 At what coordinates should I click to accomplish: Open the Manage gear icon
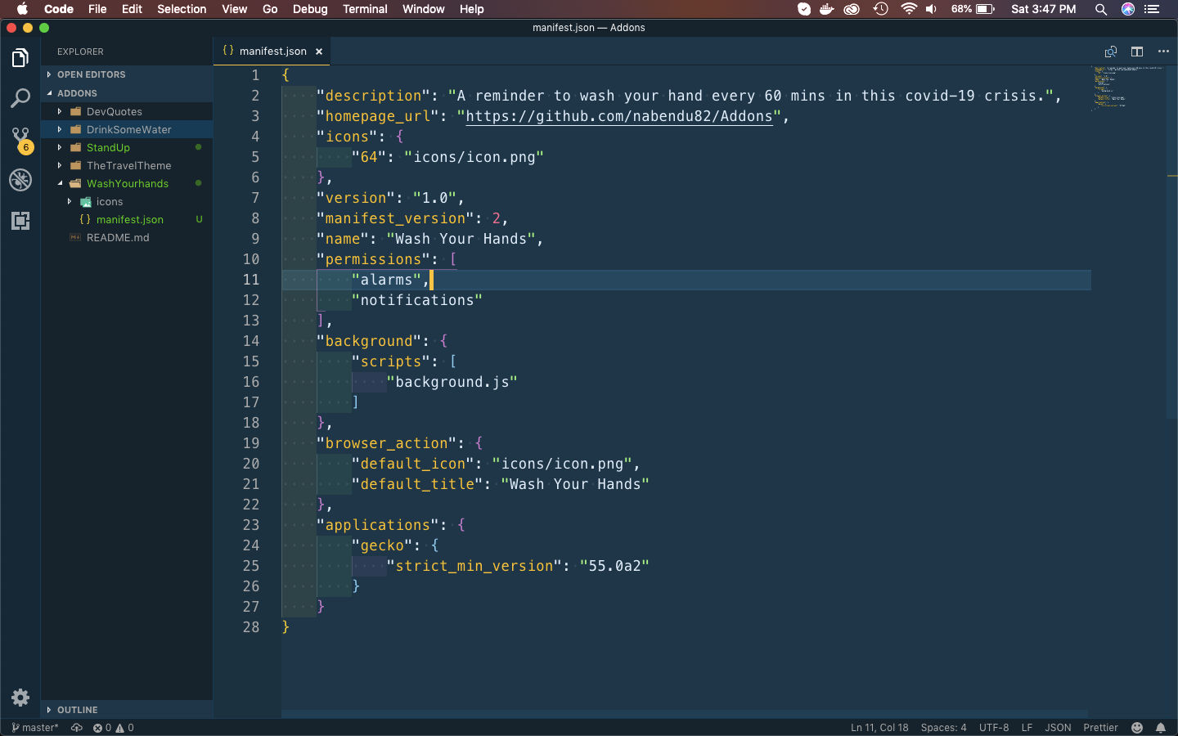pyautogui.click(x=20, y=698)
